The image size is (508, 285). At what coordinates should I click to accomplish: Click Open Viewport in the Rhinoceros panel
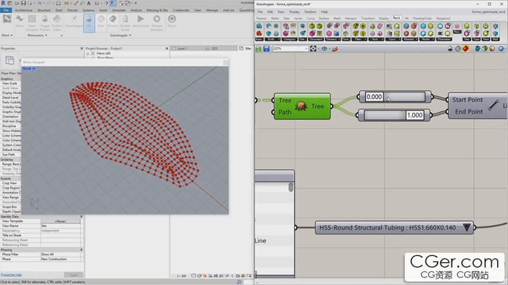click(32, 22)
